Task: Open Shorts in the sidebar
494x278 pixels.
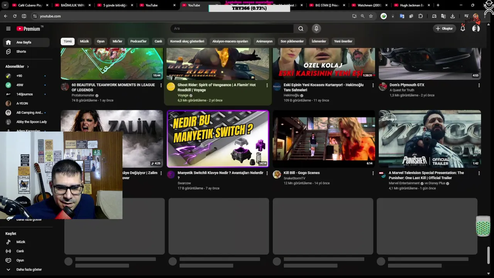Action: (x=26, y=52)
